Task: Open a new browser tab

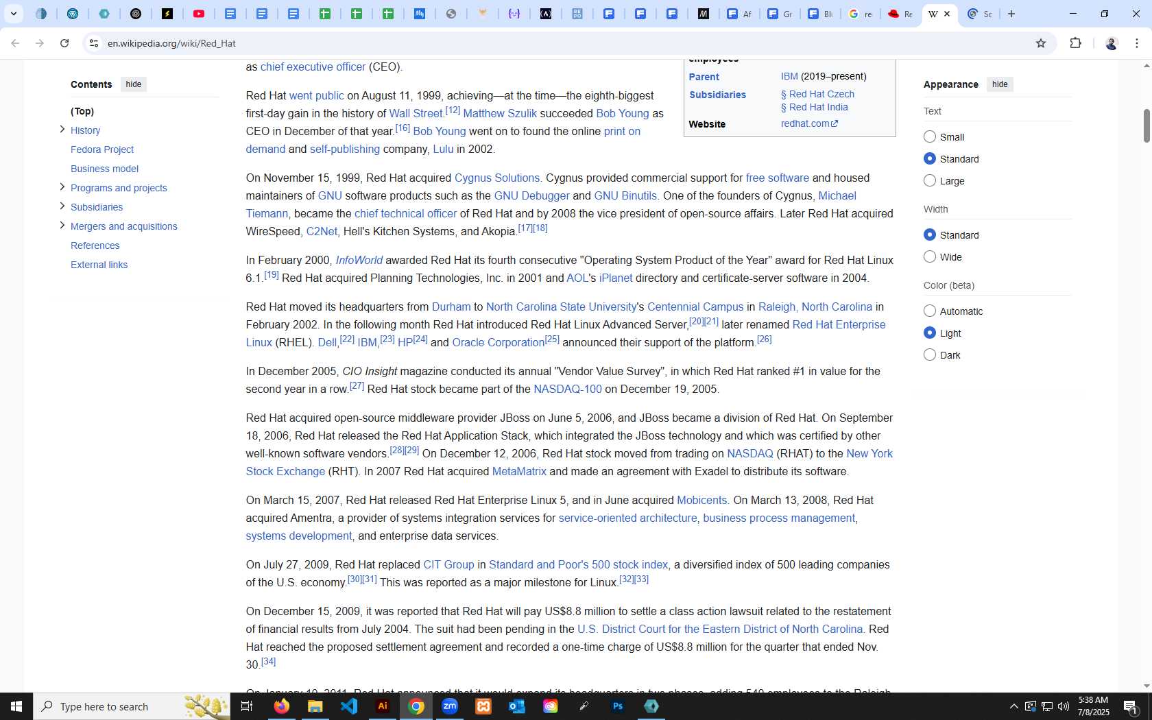Action: pyautogui.click(x=1011, y=14)
